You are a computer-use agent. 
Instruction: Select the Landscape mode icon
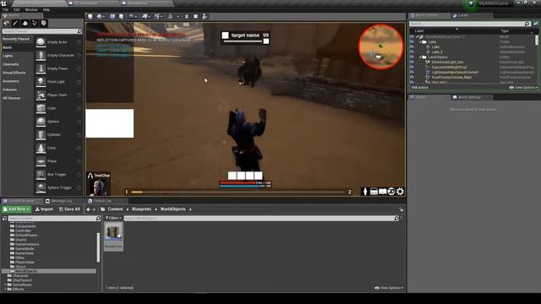[25, 23]
